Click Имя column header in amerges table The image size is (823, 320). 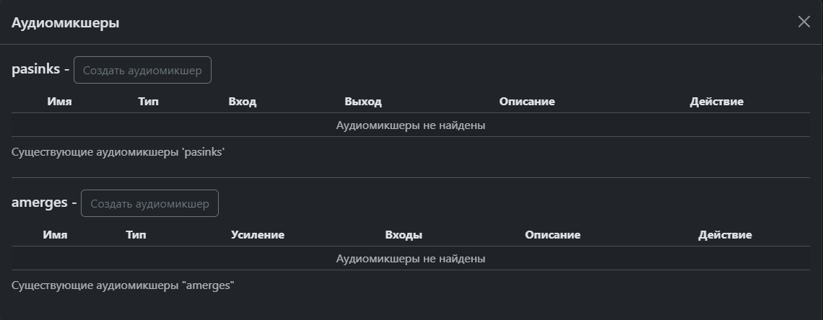pos(55,235)
